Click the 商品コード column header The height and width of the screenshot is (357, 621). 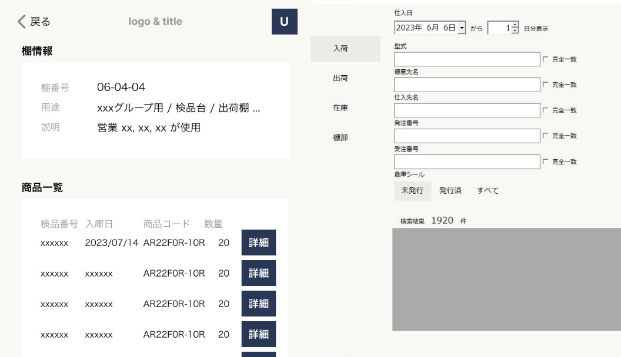click(x=167, y=224)
